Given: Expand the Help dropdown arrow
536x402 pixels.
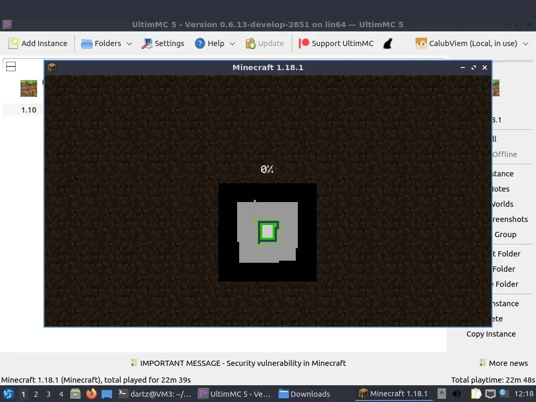Looking at the screenshot, I should [232, 44].
